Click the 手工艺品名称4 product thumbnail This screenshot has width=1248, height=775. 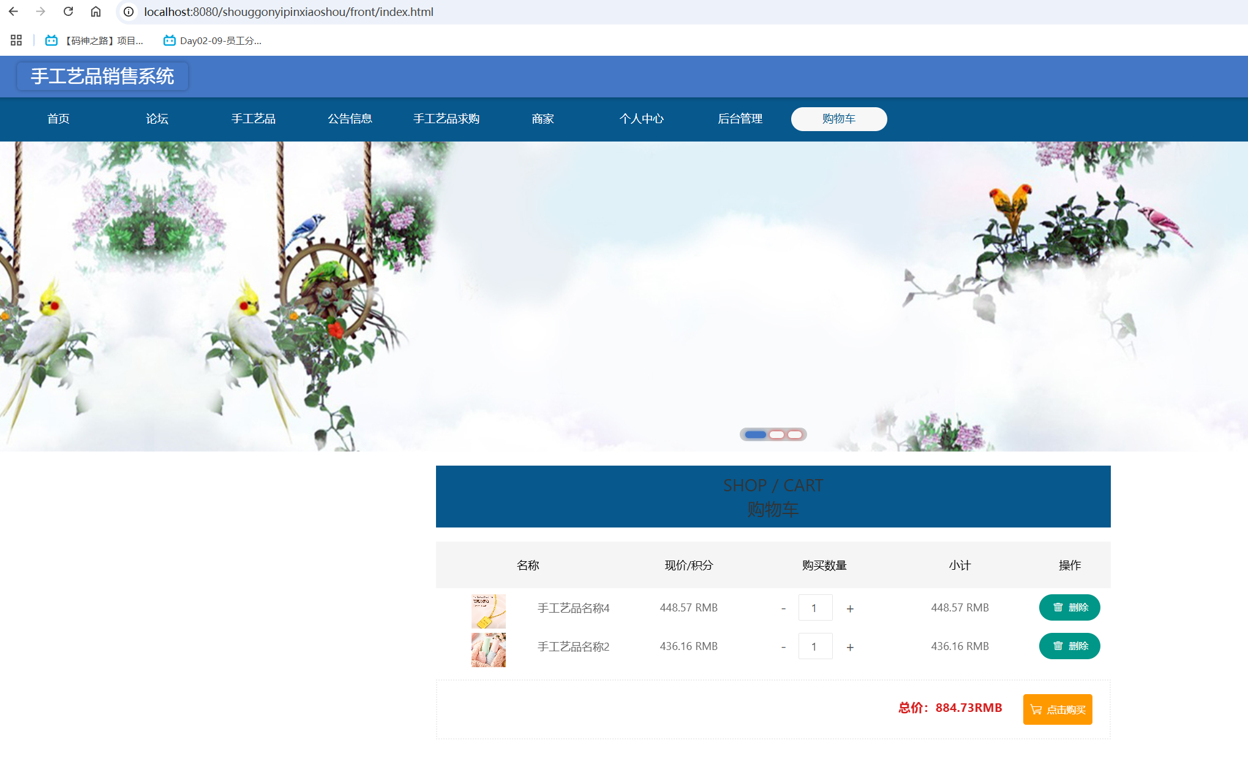488,611
